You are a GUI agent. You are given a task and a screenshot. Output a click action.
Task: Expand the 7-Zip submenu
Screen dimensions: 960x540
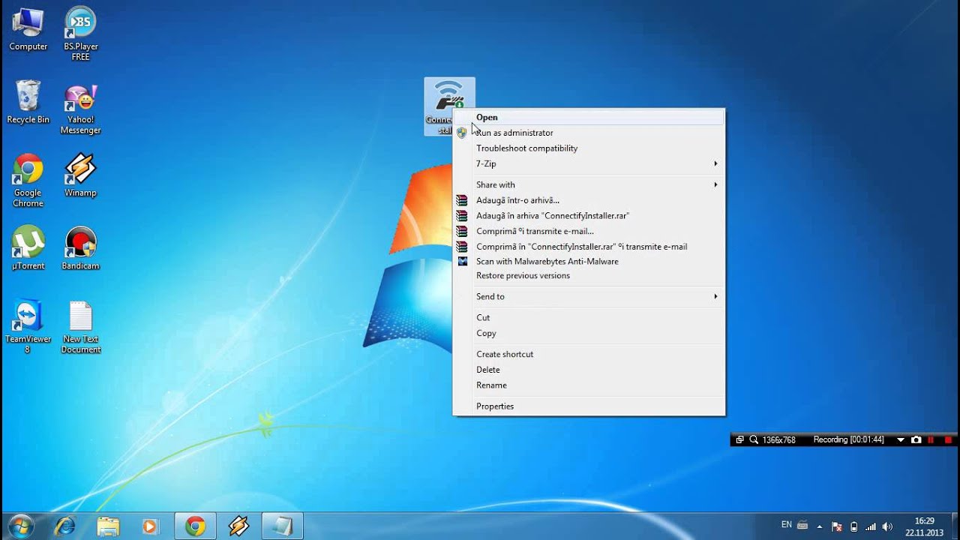[589, 163]
